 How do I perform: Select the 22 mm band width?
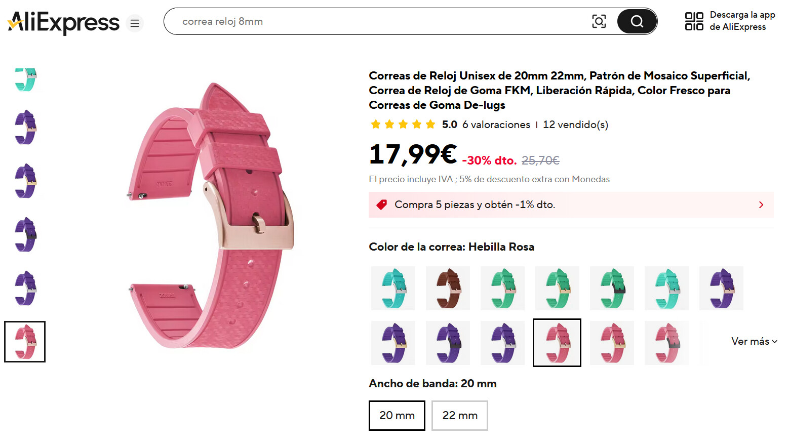pyautogui.click(x=459, y=416)
